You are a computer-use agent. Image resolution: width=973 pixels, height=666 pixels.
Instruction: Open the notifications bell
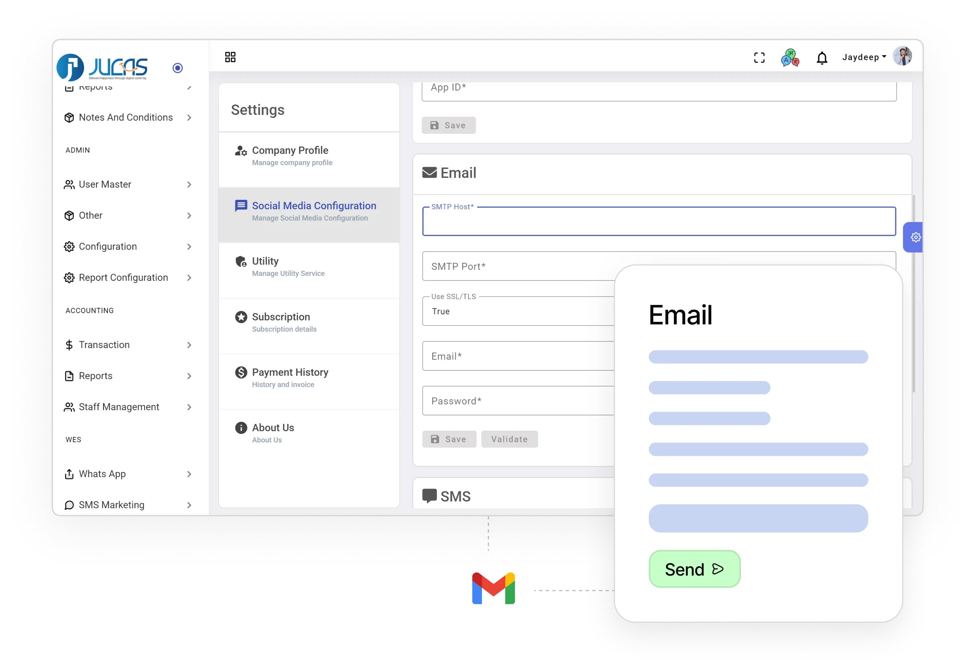(822, 57)
